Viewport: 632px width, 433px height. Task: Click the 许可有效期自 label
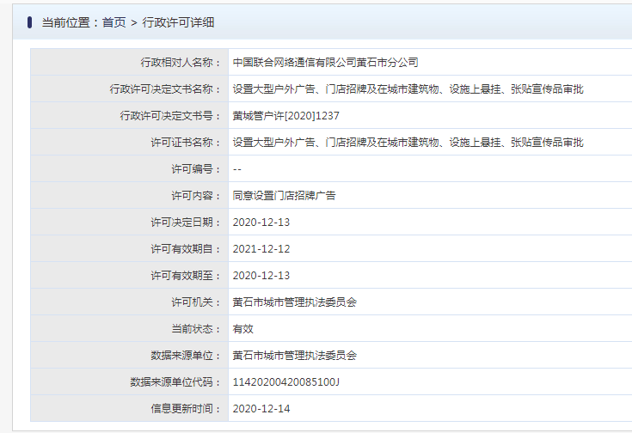click(x=186, y=248)
